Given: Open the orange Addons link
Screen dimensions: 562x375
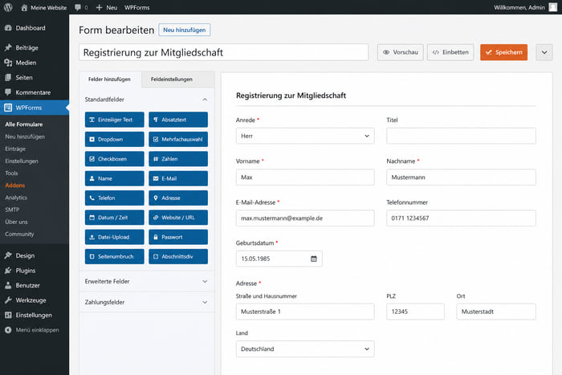Looking at the screenshot, I should 15,185.
